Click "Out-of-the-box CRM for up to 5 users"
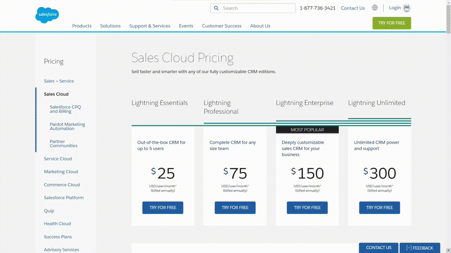This screenshot has height=253, width=451. (161, 145)
